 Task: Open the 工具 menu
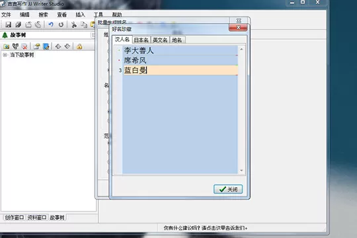(99, 15)
